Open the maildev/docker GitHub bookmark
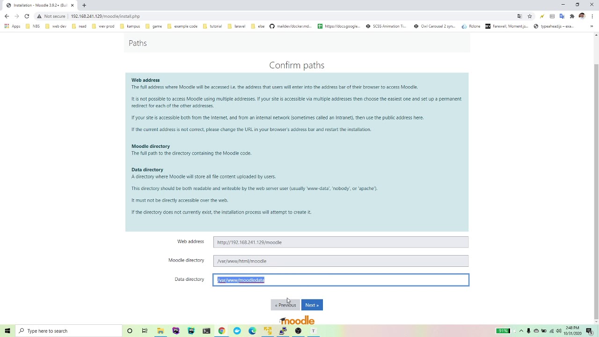 (x=291, y=26)
